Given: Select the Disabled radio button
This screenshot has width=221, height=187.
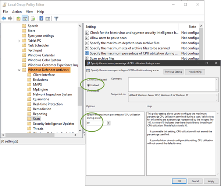Looking at the screenshot, I should coord(88,91).
